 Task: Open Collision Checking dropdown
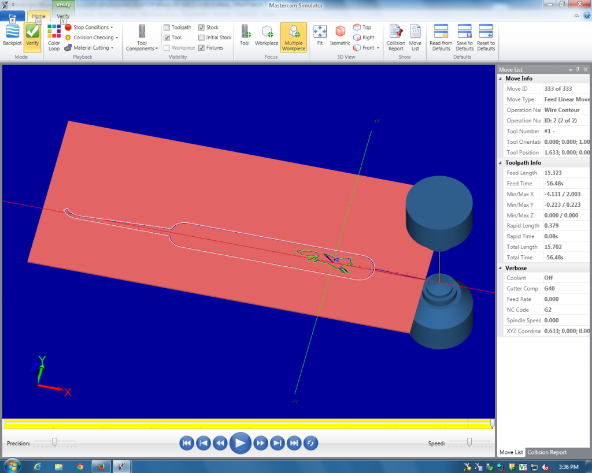coord(91,38)
